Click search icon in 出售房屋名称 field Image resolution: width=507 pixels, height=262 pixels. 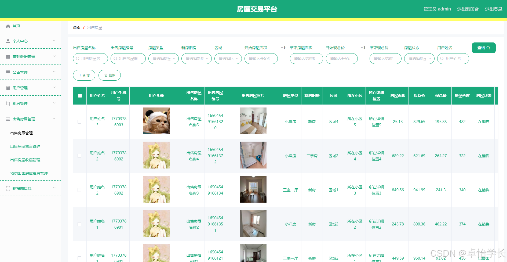pos(78,59)
